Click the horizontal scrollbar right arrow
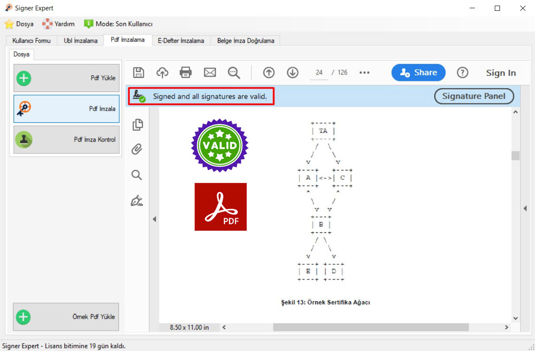Image resolution: width=535 pixels, height=351 pixels. pyautogui.click(x=507, y=327)
